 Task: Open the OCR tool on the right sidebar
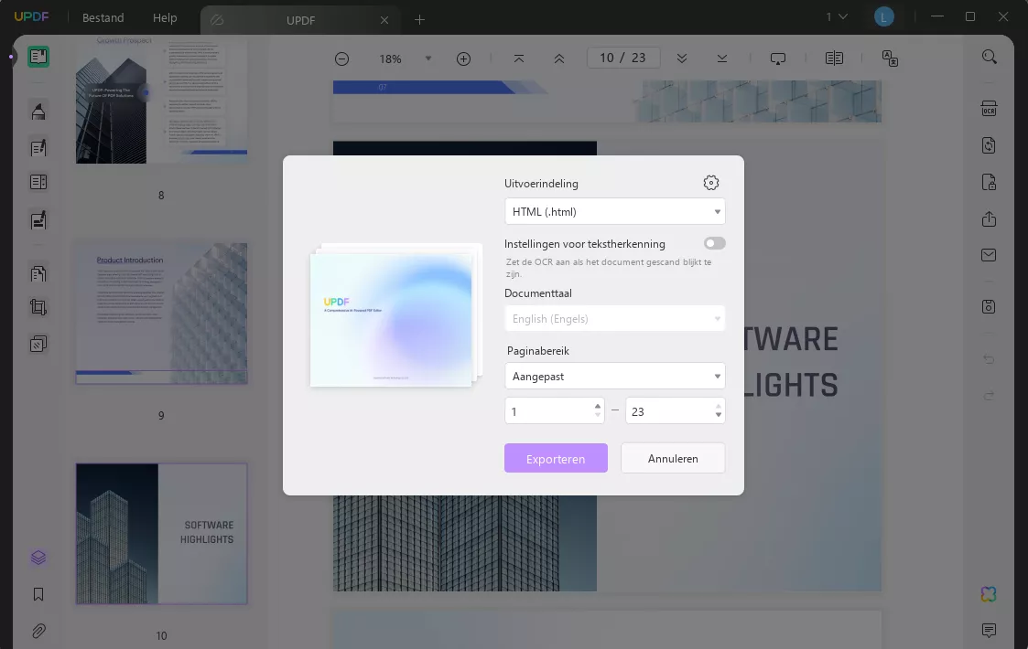pos(989,109)
